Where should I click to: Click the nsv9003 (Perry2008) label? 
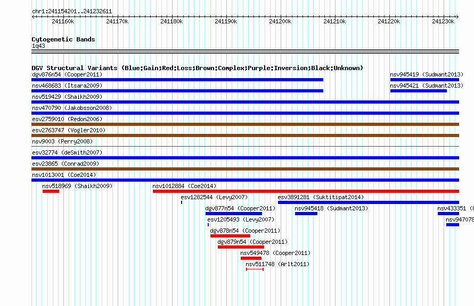62,141
